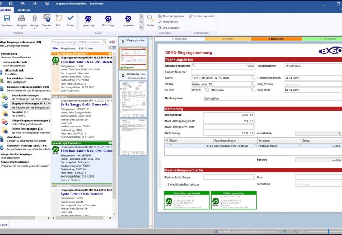Viewport: 342px width, 235px height.
Task: Click lookup magnifier in Straße field
Action: (252, 84)
